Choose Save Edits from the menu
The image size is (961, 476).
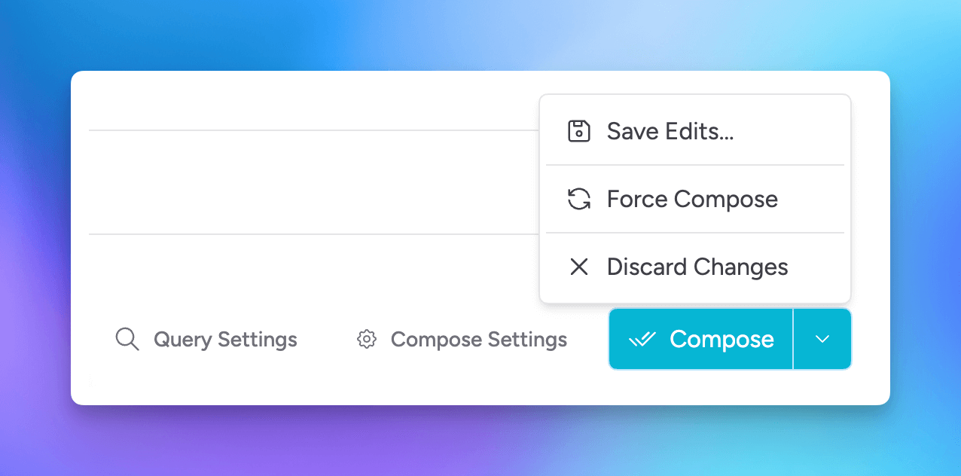670,130
